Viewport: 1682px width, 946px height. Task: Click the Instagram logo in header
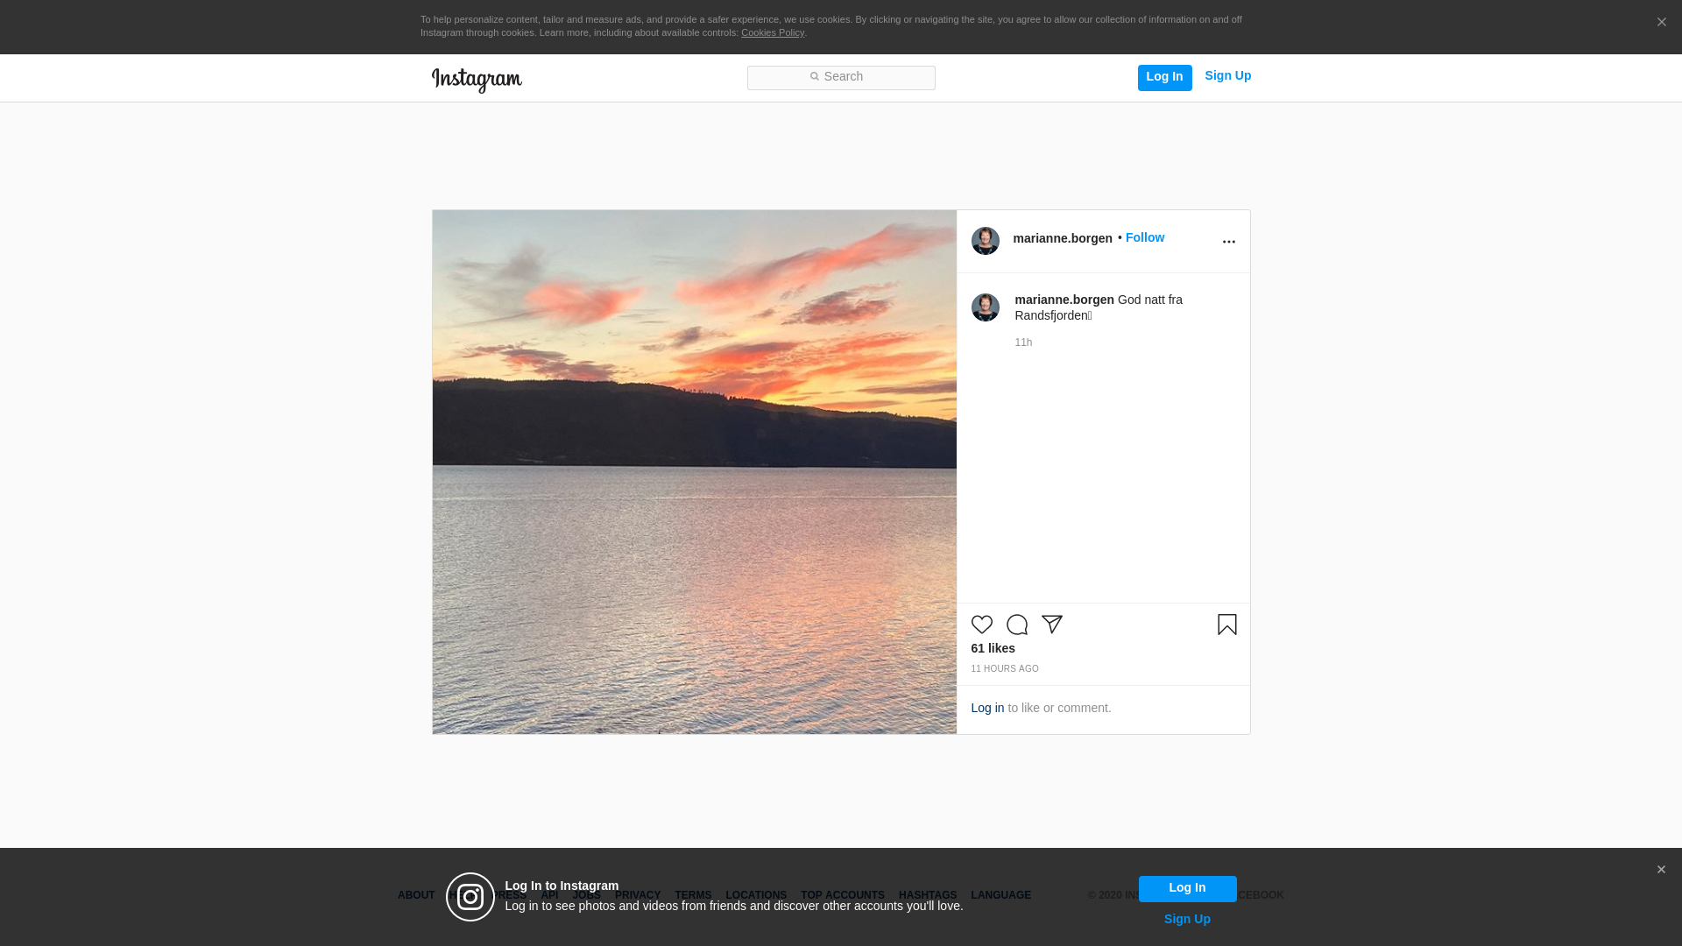point(477,80)
